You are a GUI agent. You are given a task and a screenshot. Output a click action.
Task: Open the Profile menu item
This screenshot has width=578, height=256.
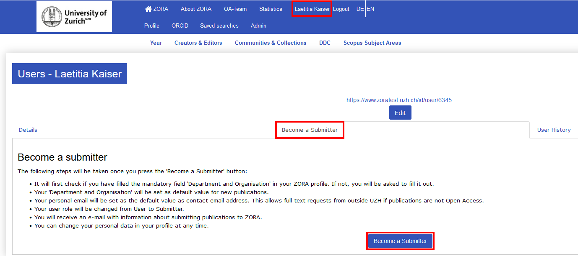click(152, 26)
